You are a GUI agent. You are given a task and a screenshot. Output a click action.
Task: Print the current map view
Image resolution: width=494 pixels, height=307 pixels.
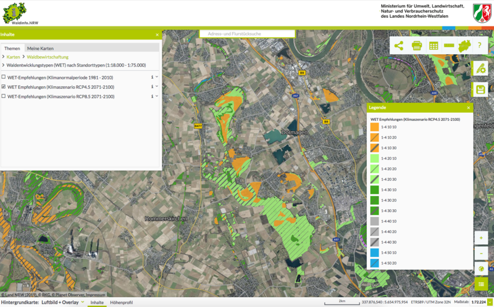point(416,46)
